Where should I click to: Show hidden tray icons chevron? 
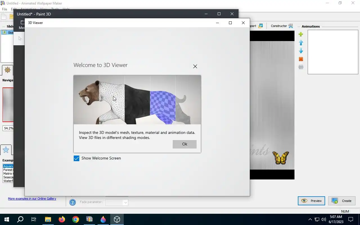310,219
